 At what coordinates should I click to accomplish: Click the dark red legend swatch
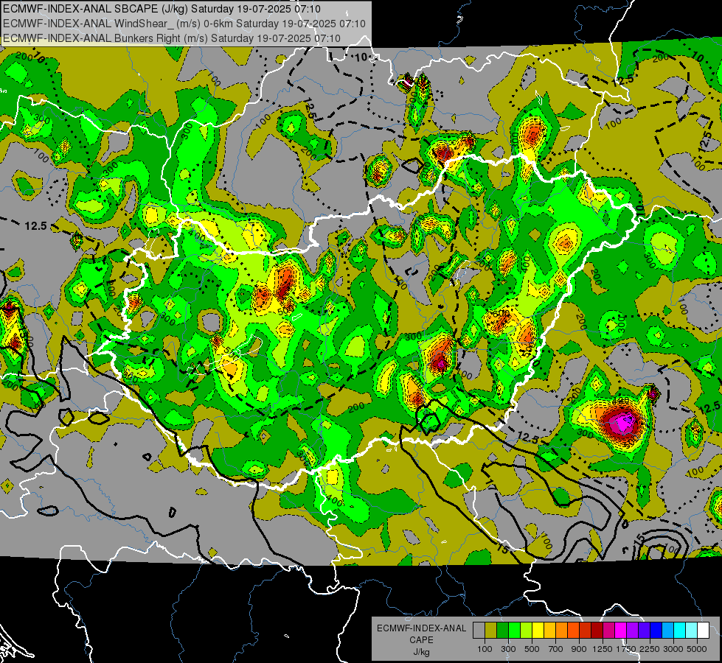click(x=597, y=631)
